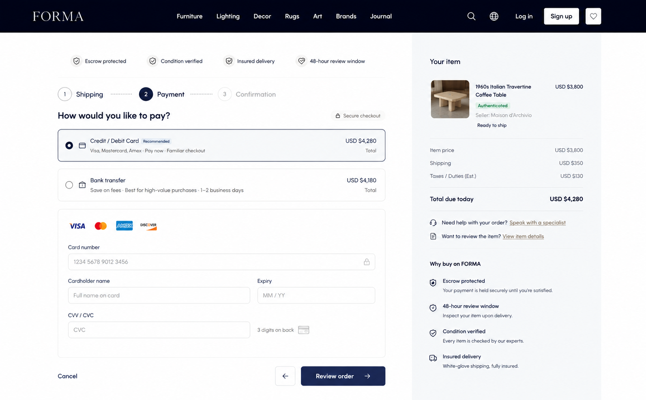Click the 1960s Italian Travertine Coffee Table title

[x=503, y=91]
